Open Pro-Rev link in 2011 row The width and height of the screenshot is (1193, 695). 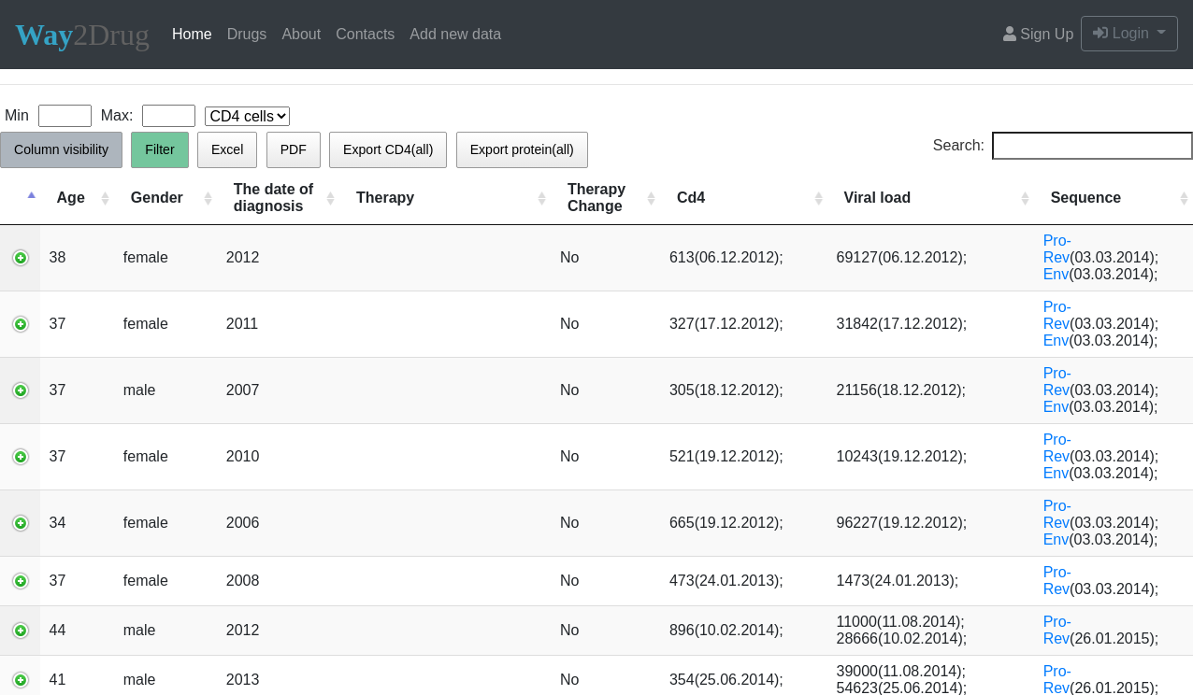point(1056,315)
